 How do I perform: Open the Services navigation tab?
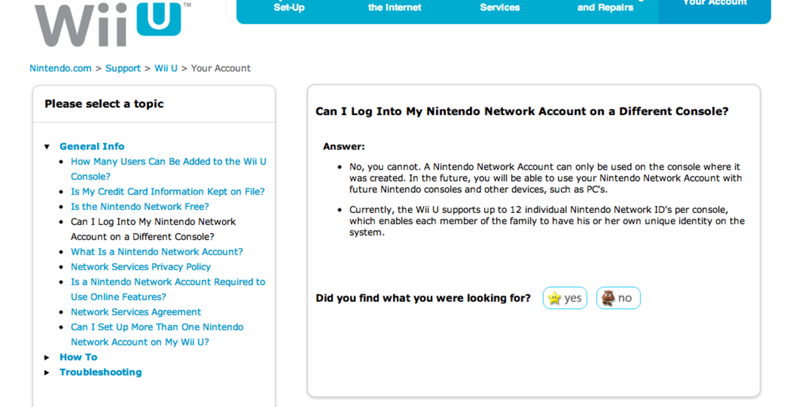(x=499, y=8)
